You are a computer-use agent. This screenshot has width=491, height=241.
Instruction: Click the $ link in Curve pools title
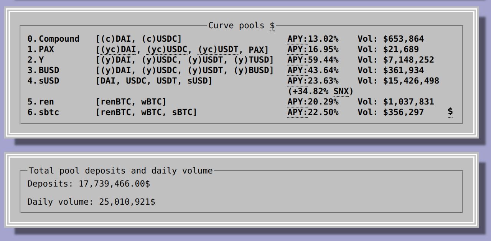(x=272, y=26)
